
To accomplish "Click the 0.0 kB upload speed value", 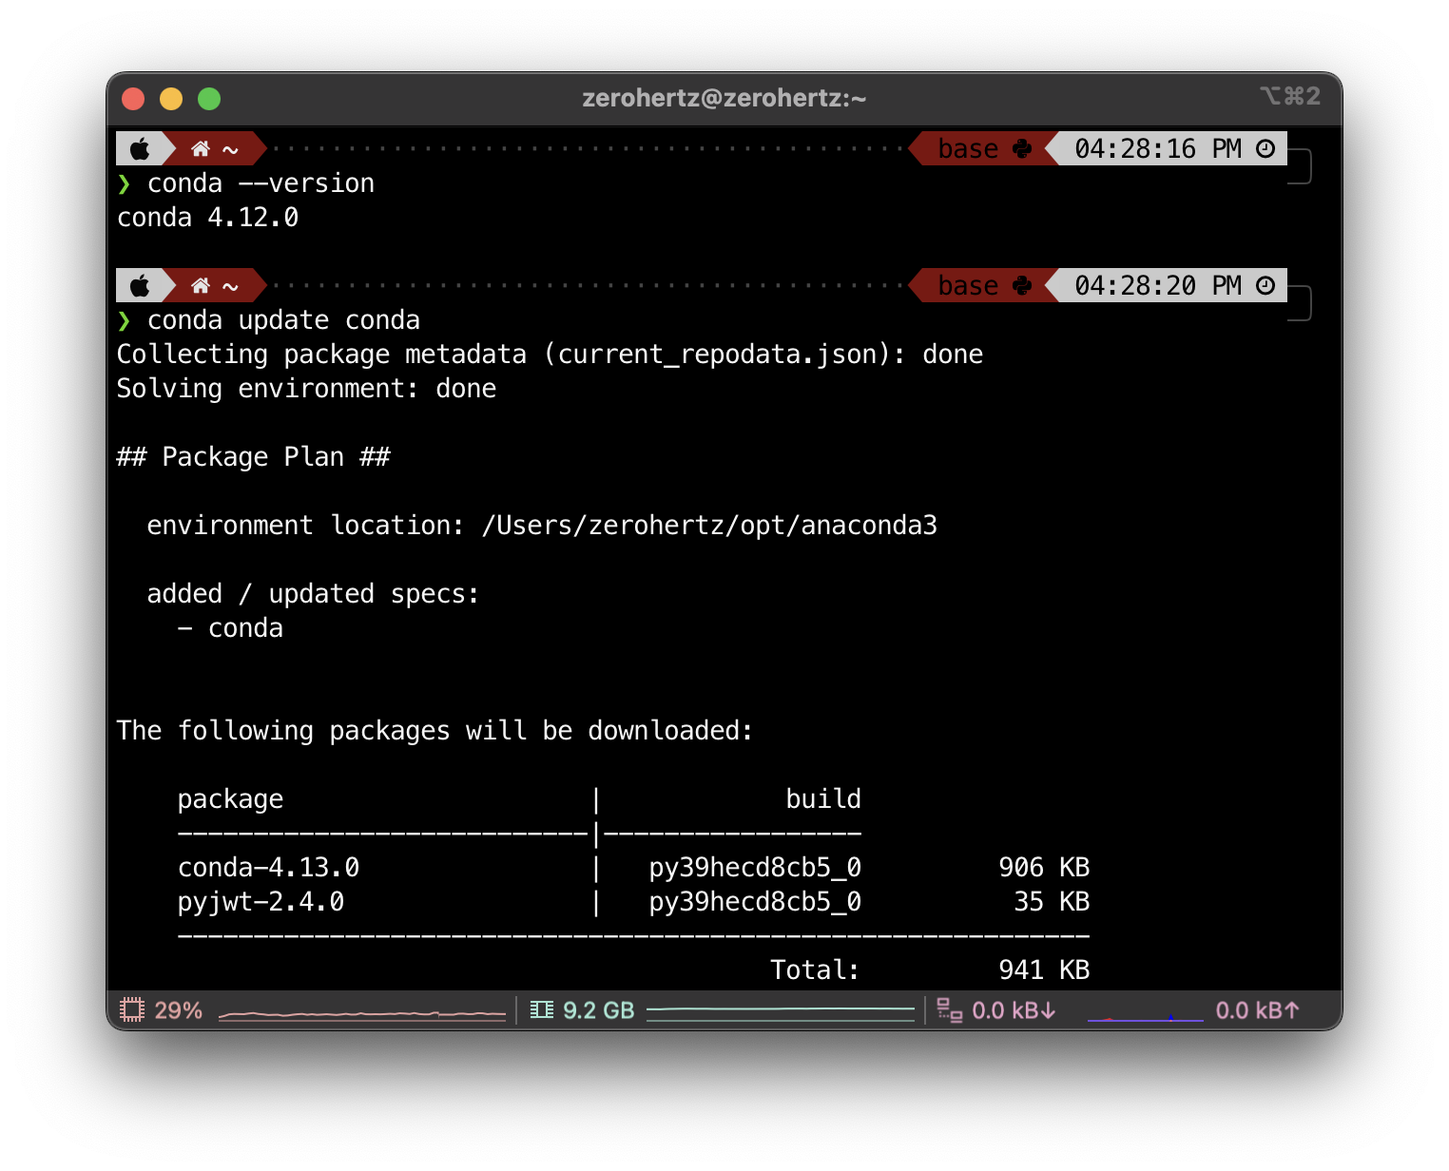I will point(1258,1010).
